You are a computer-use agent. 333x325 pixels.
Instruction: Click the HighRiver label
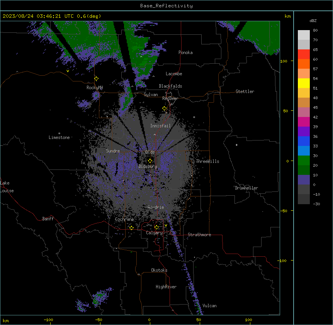point(166,287)
